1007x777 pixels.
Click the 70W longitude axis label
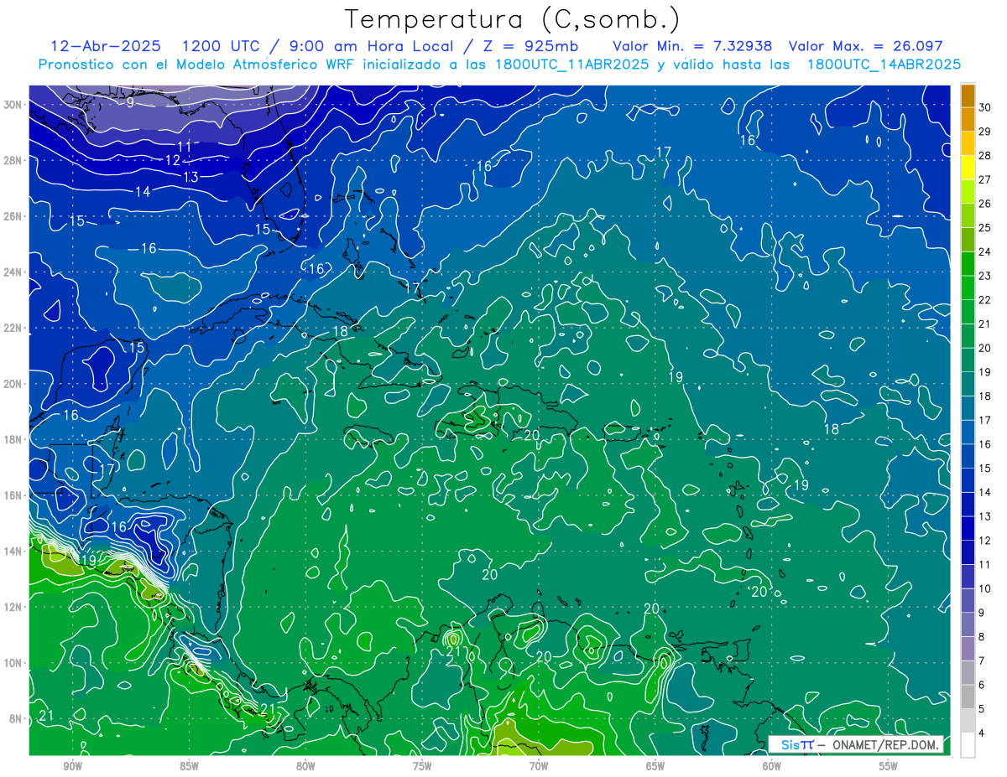coord(539,766)
